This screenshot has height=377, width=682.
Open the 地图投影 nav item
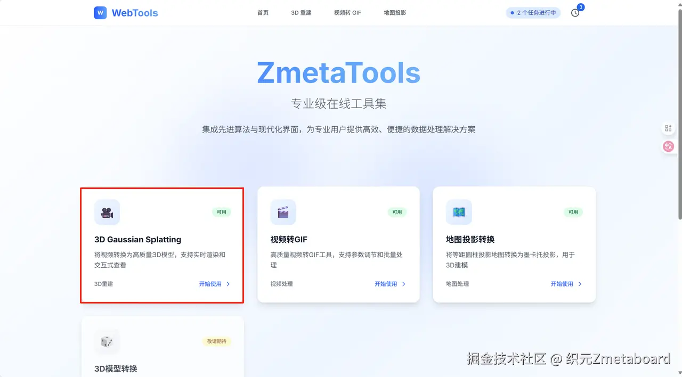click(395, 13)
